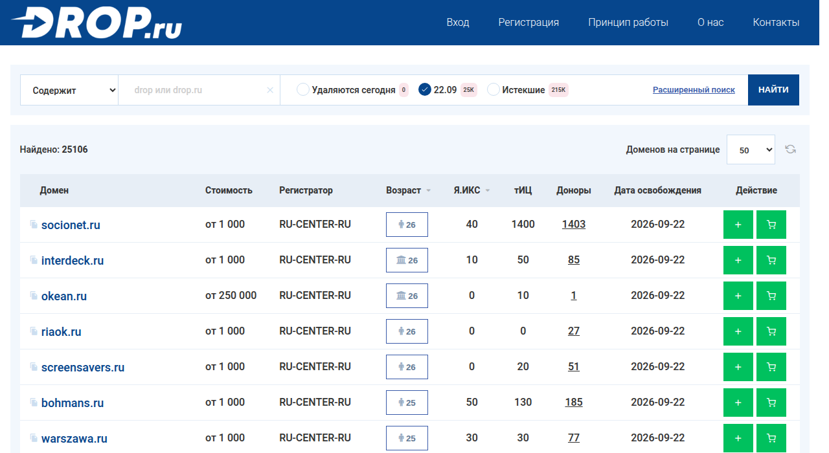Add screensavers.ru to cart
This screenshot has height=453, width=829.
click(x=771, y=367)
